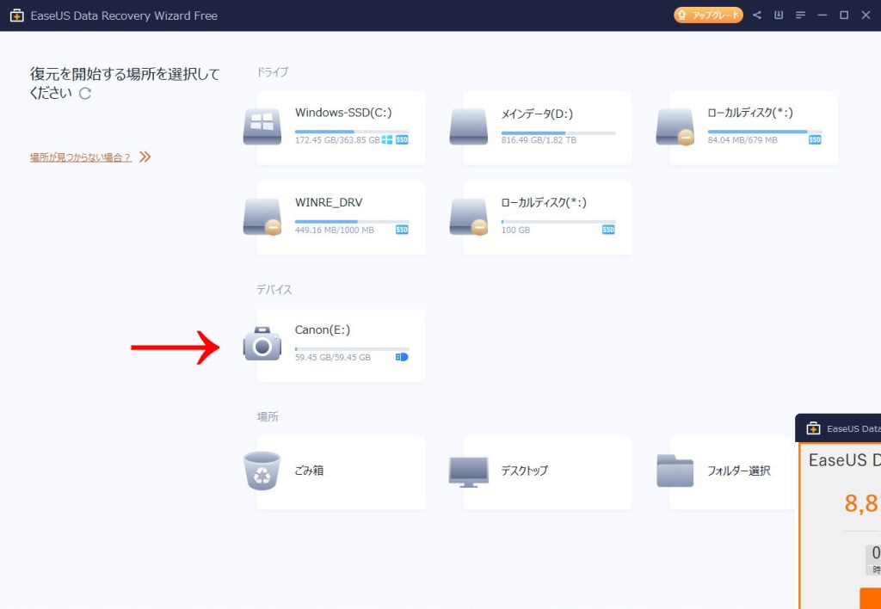881x609 pixels.
Task: Click the USB badge on Canon(E:)
Action: tap(402, 357)
